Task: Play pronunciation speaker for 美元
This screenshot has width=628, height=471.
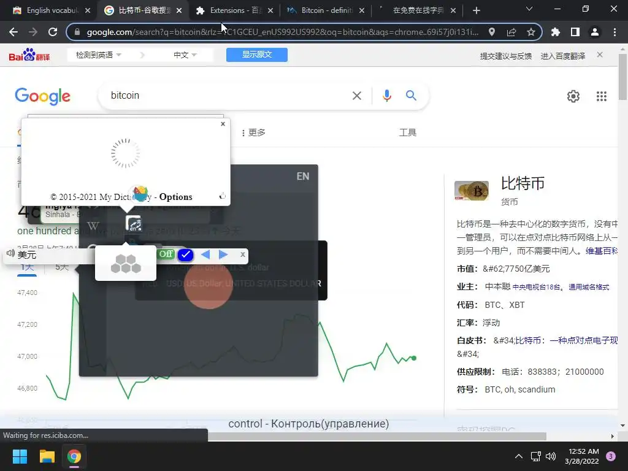Action: coord(11,253)
